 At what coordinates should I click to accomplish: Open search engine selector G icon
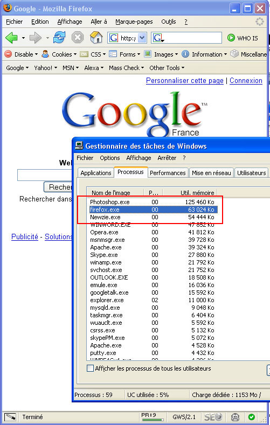158,38
